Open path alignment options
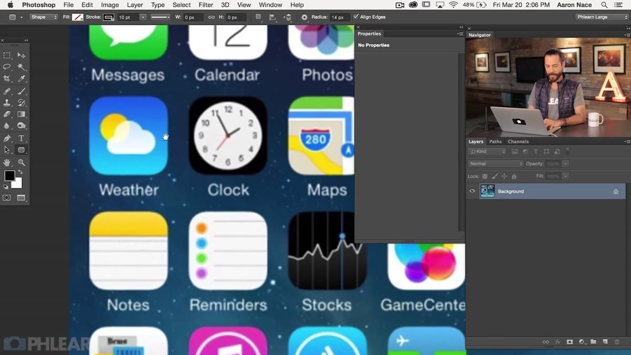 point(272,17)
